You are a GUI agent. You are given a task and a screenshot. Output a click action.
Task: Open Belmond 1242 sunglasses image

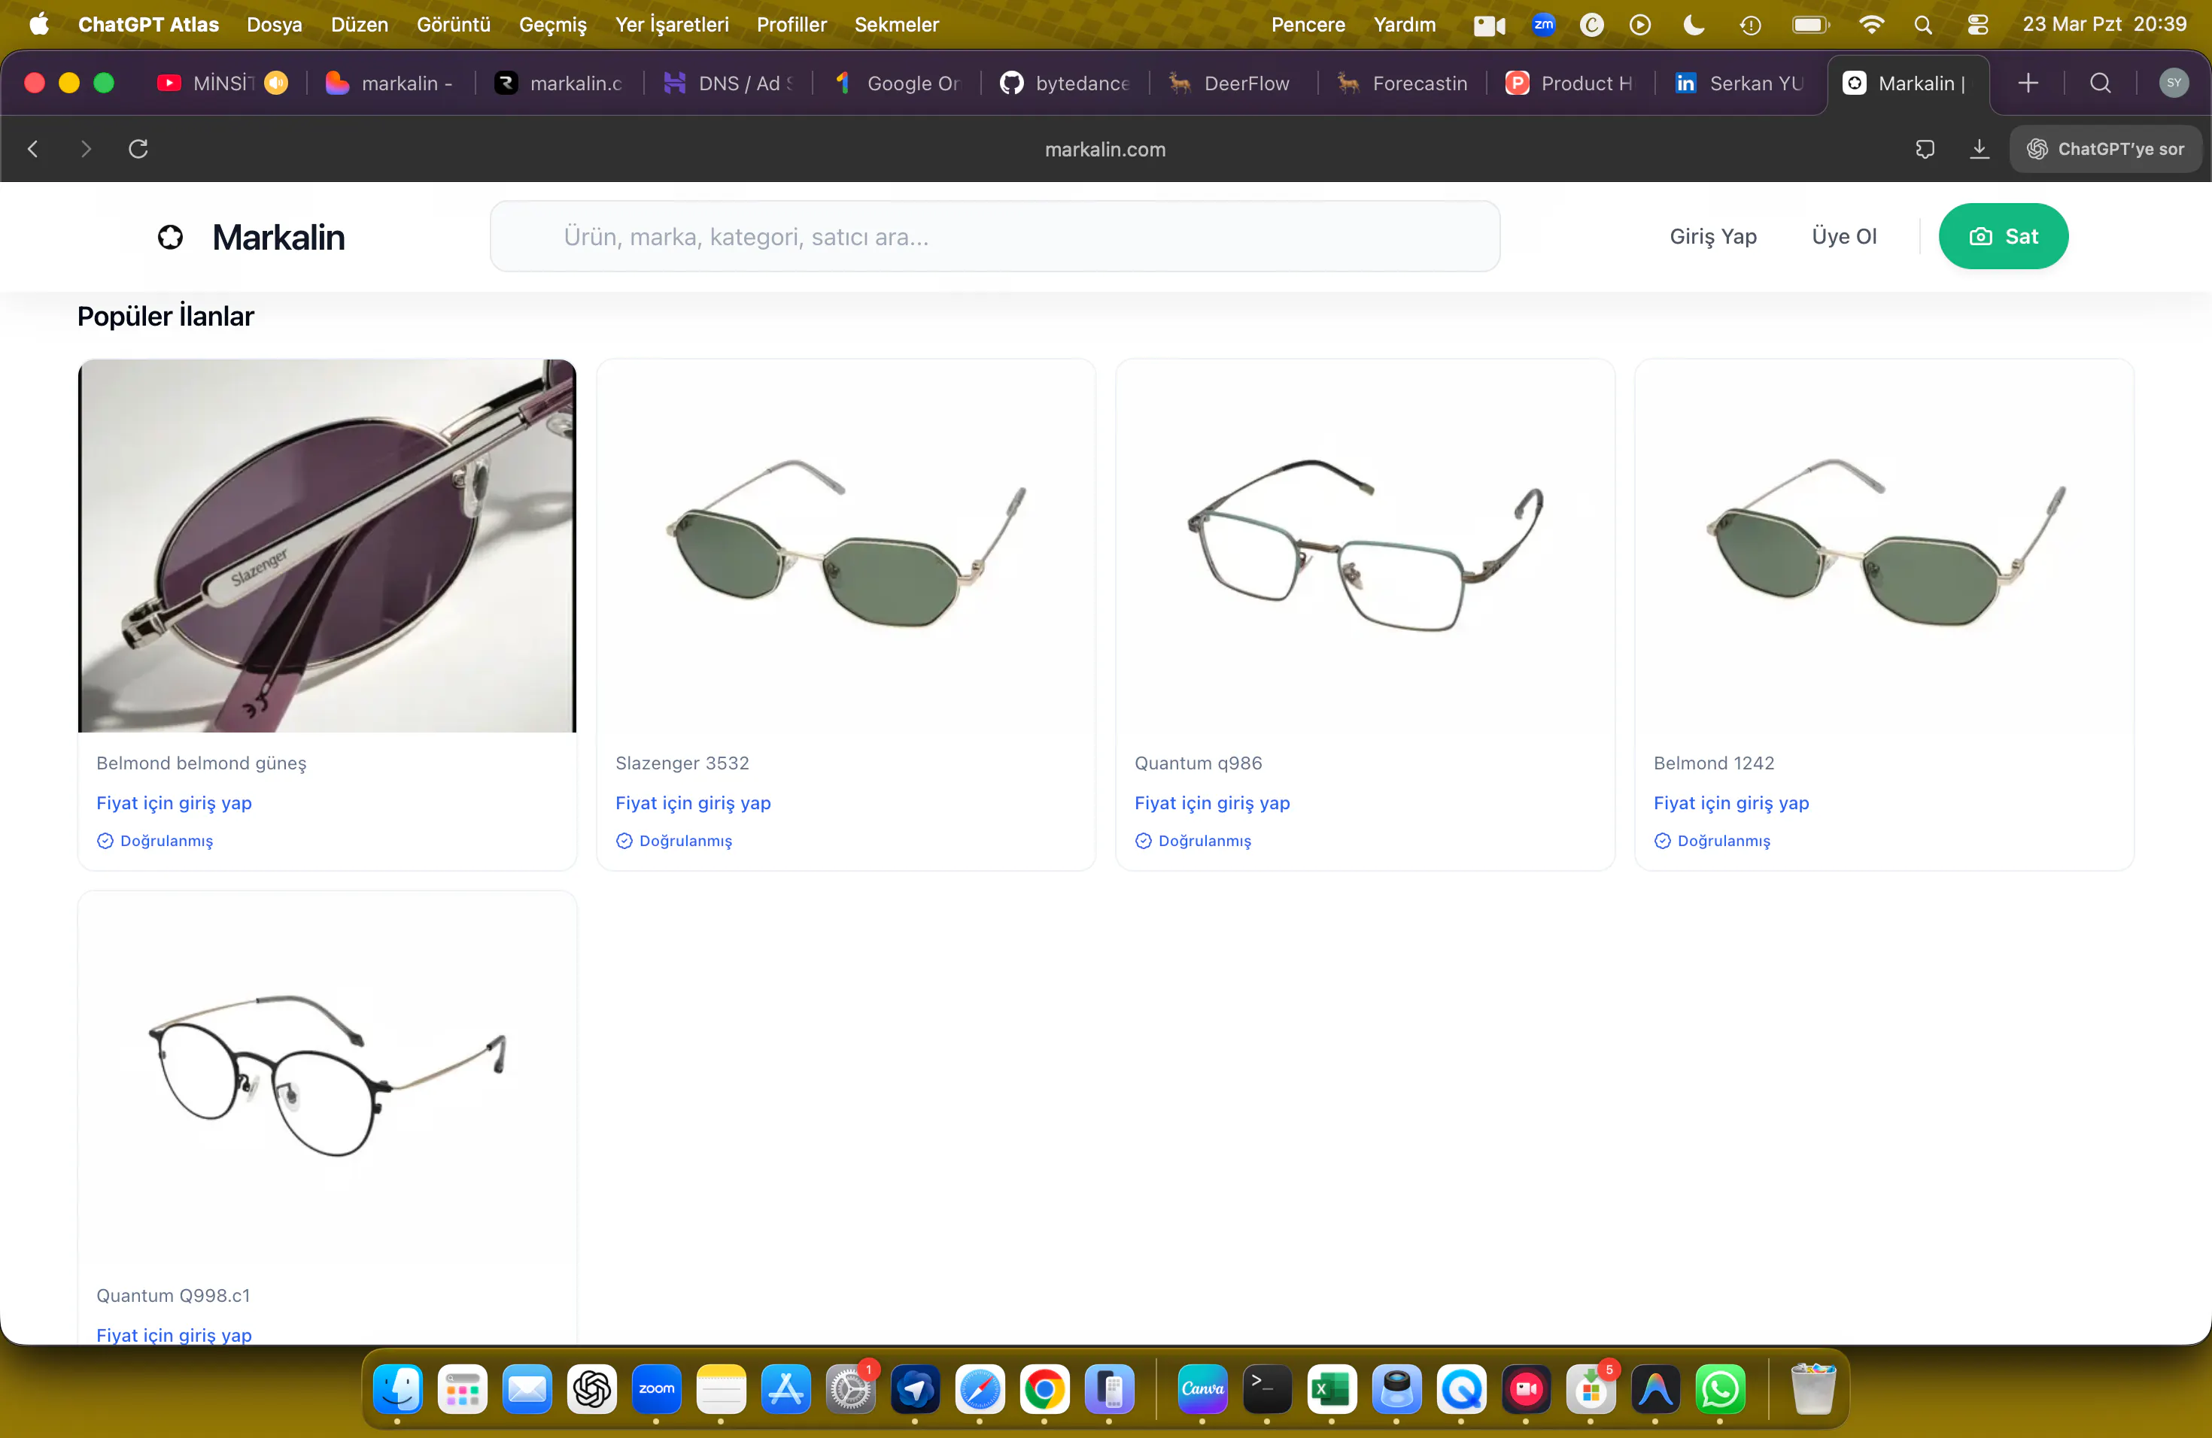pyautogui.click(x=1884, y=546)
